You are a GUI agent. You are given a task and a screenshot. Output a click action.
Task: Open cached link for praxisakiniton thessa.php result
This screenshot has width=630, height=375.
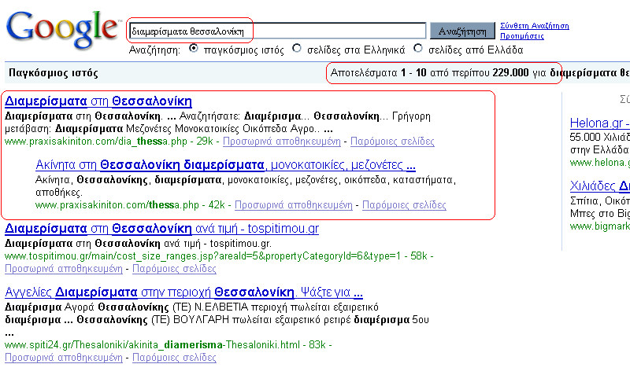(293, 205)
